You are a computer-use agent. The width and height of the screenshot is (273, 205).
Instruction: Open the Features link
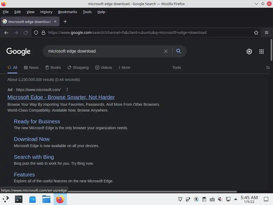click(x=24, y=175)
